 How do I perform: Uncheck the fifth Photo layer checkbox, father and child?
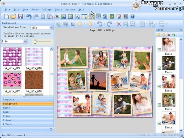pos(159,123)
